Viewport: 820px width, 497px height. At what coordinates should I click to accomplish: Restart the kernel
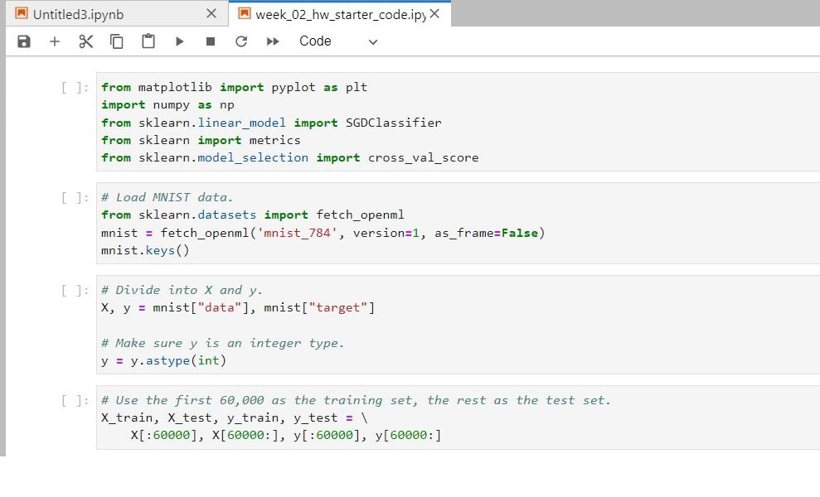(x=241, y=41)
